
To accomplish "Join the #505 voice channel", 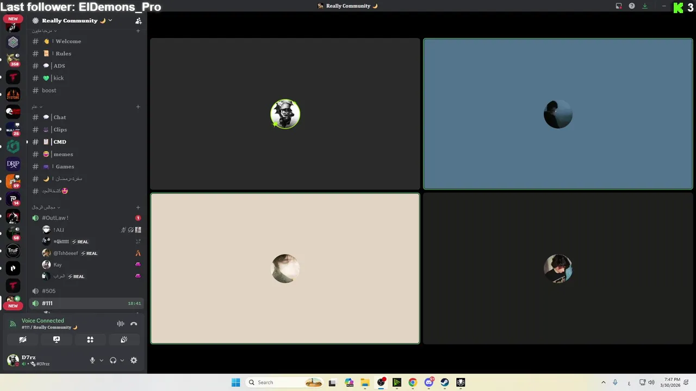I will click(86, 291).
